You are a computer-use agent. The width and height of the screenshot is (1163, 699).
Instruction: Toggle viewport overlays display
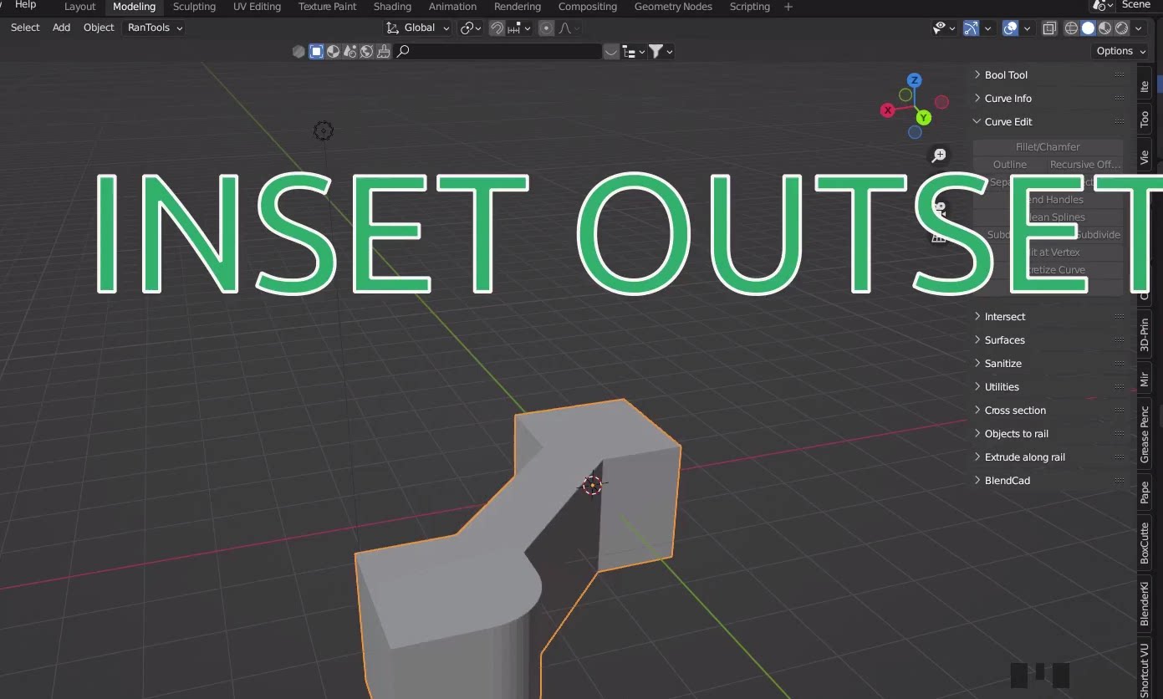[x=1011, y=28]
